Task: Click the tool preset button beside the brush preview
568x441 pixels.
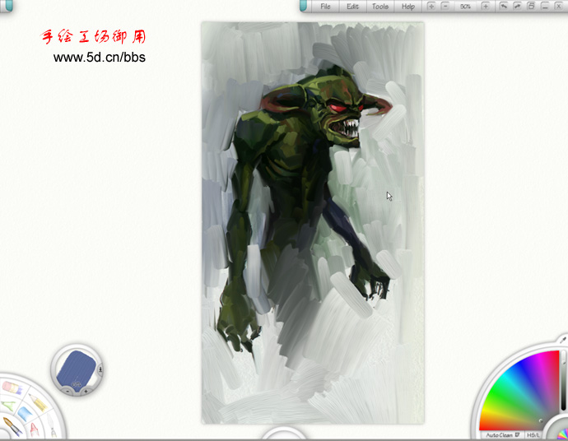Action: pyautogui.click(x=100, y=369)
